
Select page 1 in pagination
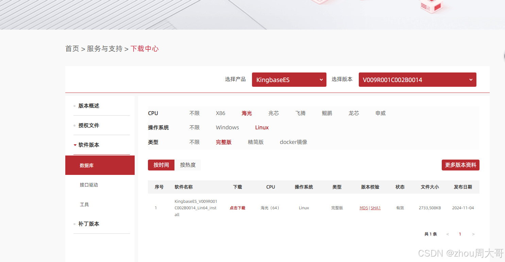click(x=460, y=234)
